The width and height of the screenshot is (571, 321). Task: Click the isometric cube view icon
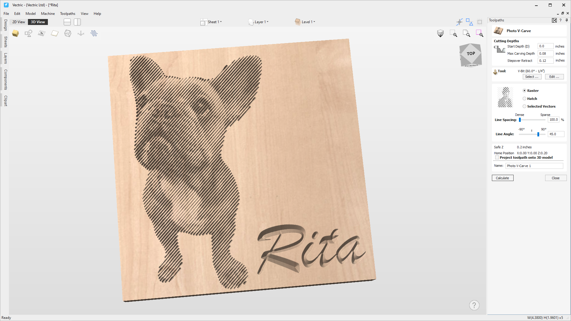tap(440, 33)
